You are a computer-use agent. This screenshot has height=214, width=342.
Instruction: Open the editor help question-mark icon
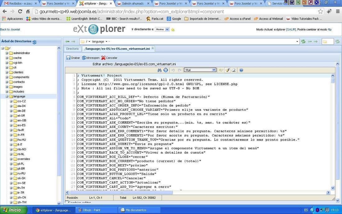(241, 70)
